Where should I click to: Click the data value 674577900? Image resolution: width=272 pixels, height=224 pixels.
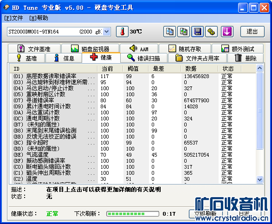click(x=196, y=100)
